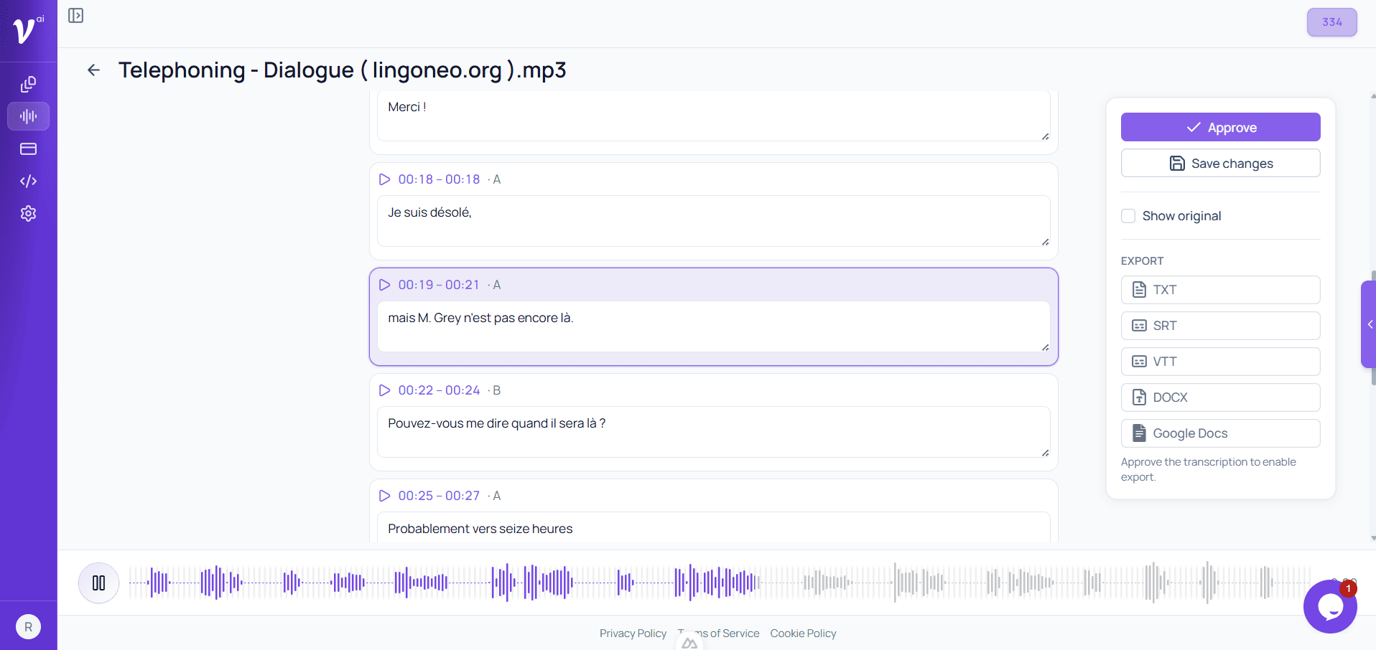The image size is (1376, 650).
Task: Export as TXT
Action: [1220, 290]
